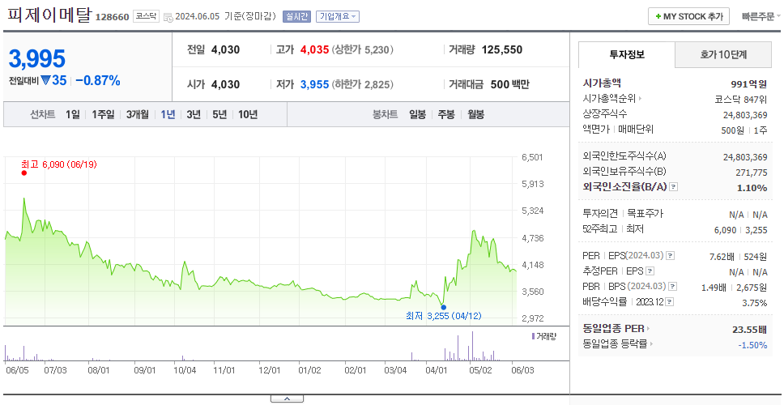The image size is (784, 405).
Task: Click the current price 3,995
Action: (37, 59)
